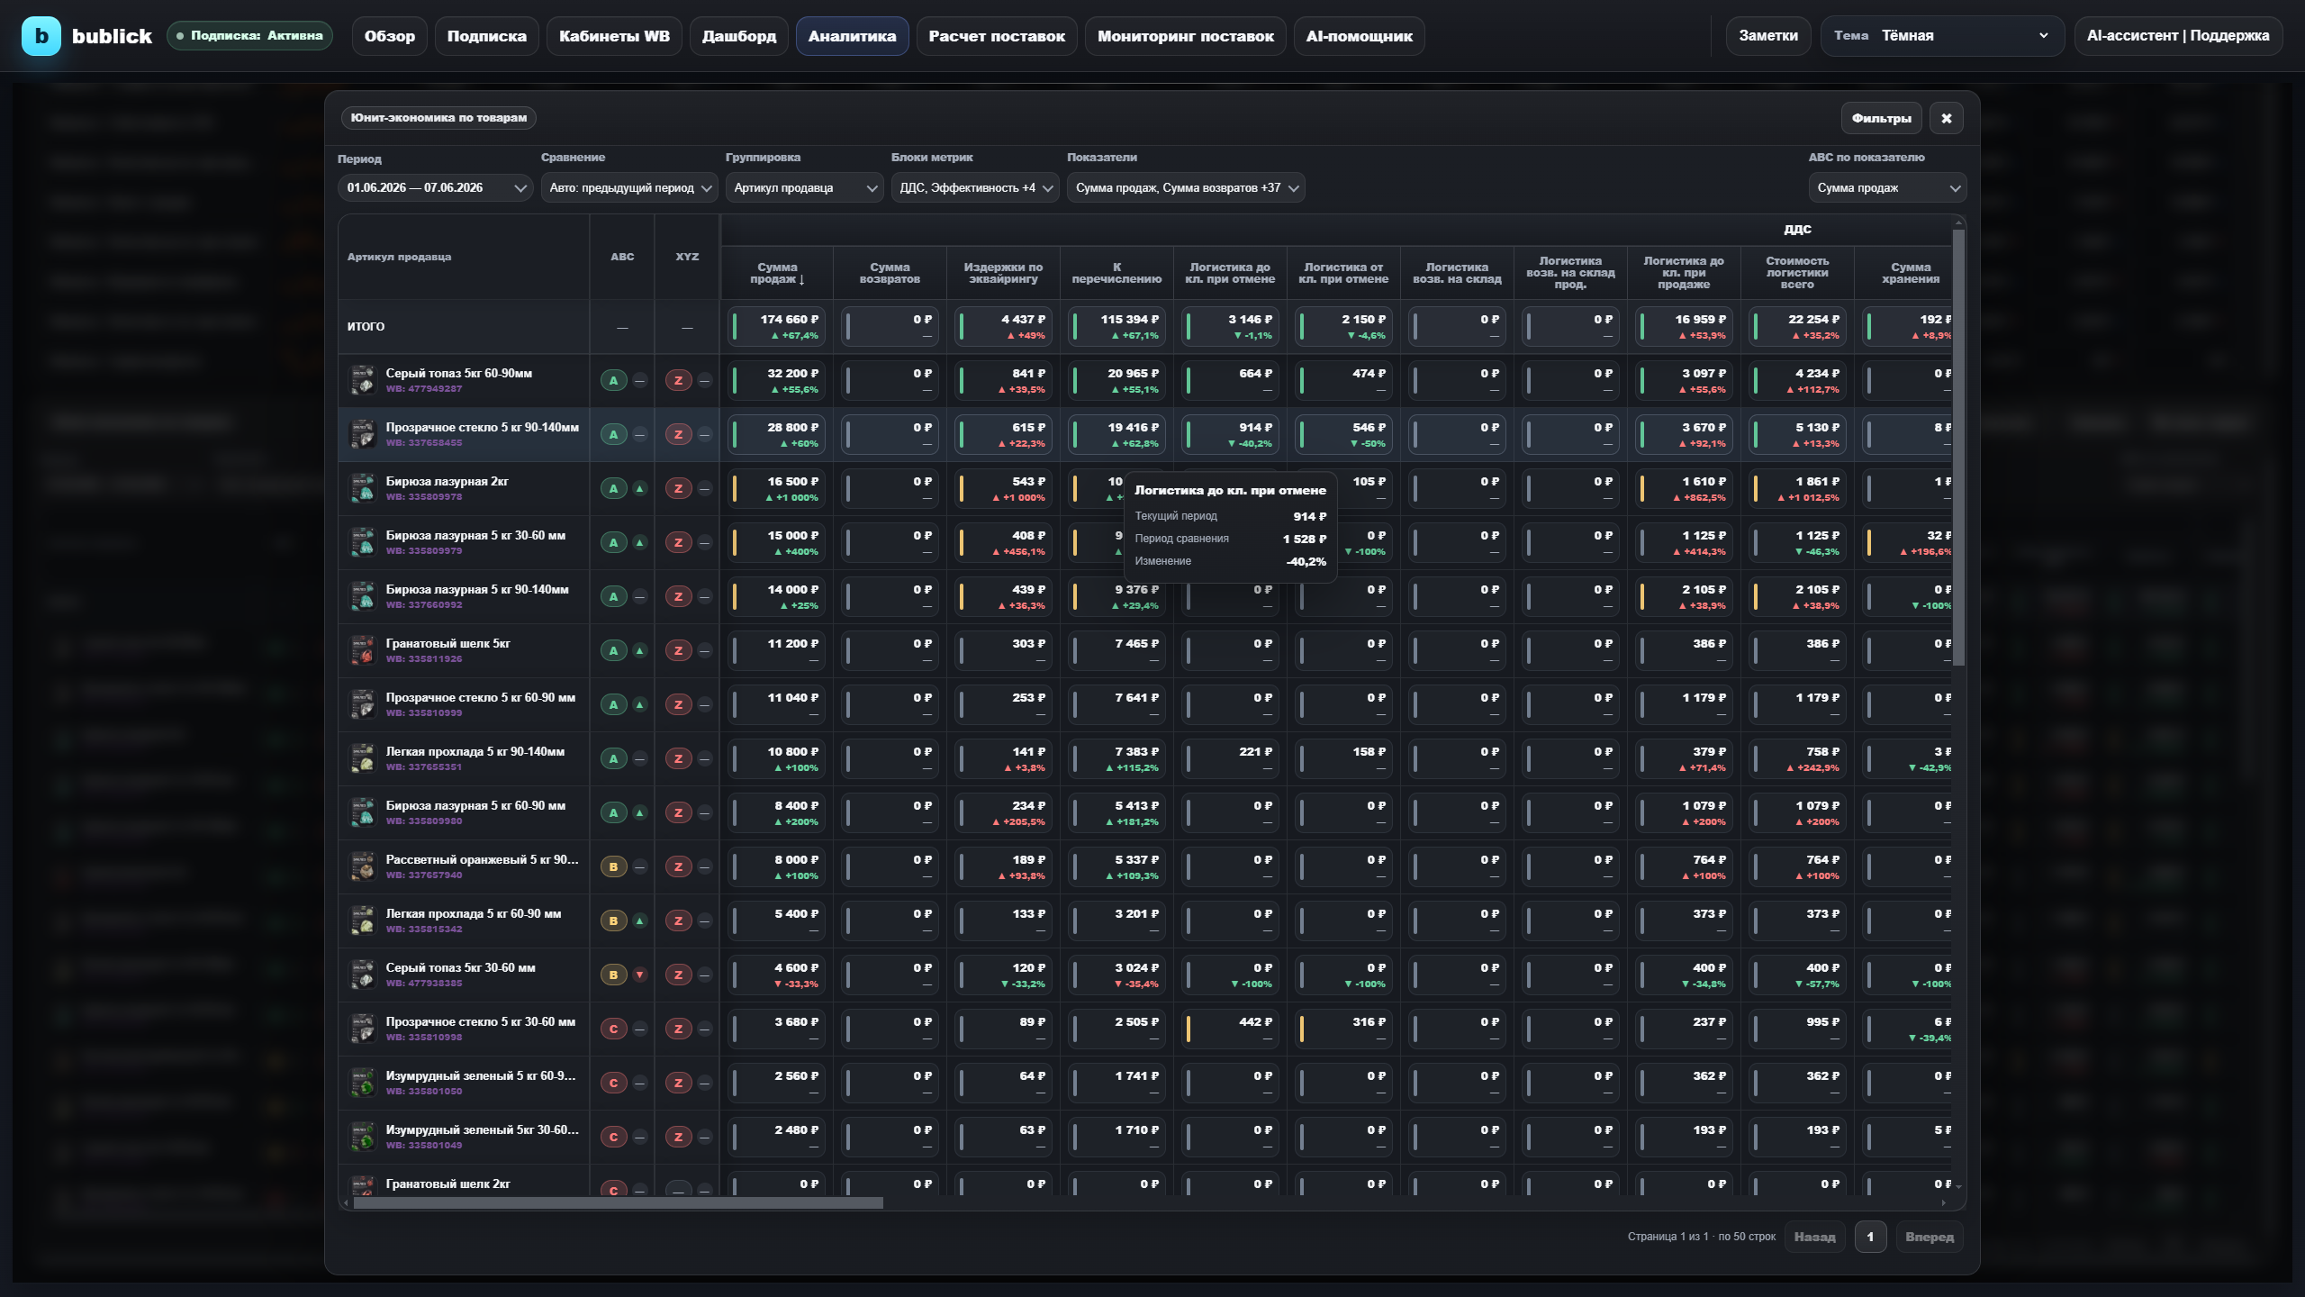Click the ABC badge A for Бирюза лазурная 2кг
Image resolution: width=2305 pixels, height=1297 pixels.
(613, 488)
